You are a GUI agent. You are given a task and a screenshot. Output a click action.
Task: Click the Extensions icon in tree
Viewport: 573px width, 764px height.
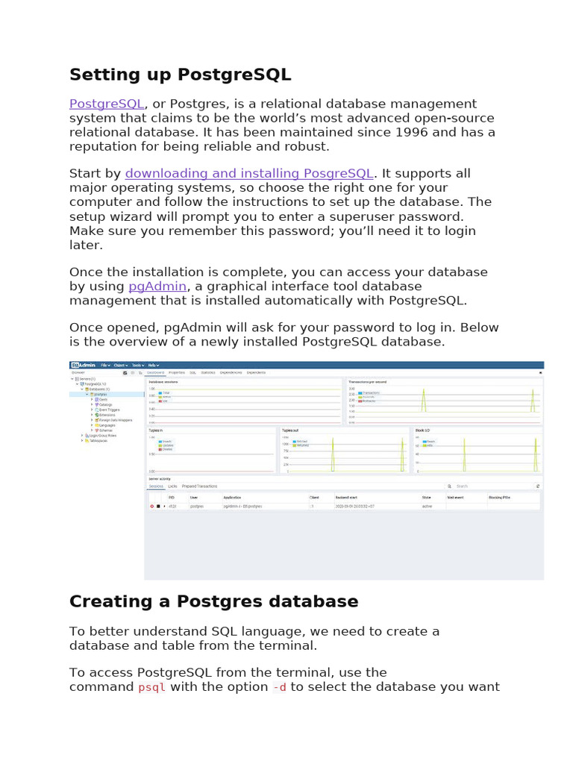click(x=96, y=415)
